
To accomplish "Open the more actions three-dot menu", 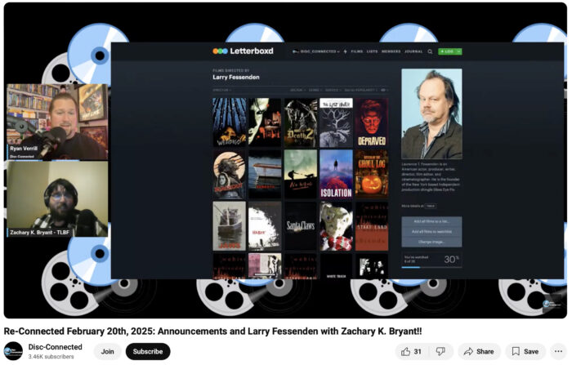I will click(557, 351).
